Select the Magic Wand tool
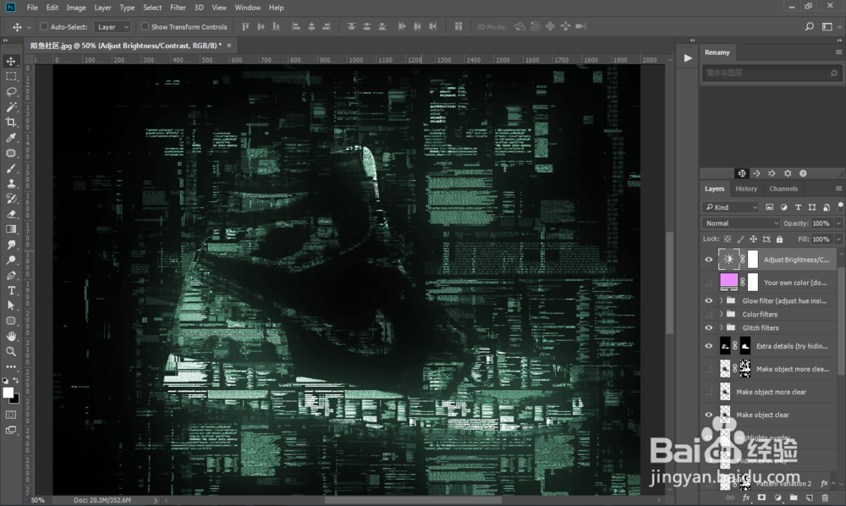The image size is (846, 506). pyautogui.click(x=11, y=107)
